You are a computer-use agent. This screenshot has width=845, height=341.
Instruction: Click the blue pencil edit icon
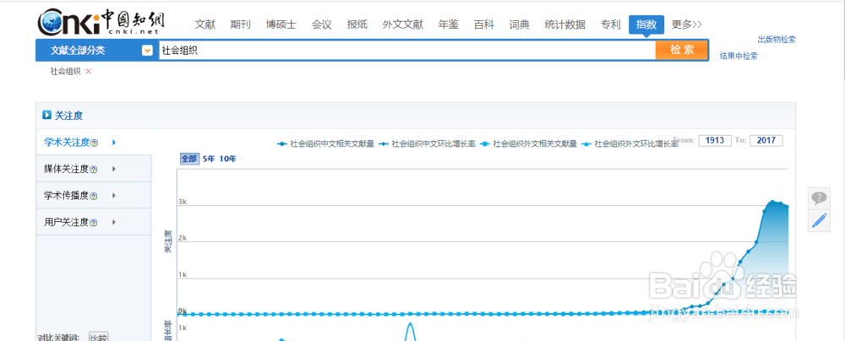click(x=819, y=220)
